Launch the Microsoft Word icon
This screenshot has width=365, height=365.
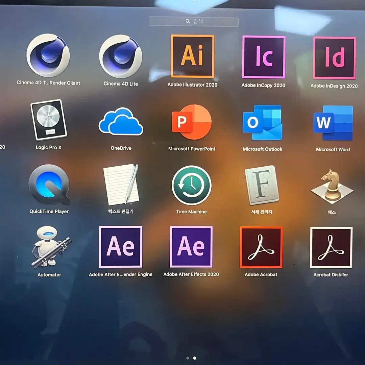[333, 123]
